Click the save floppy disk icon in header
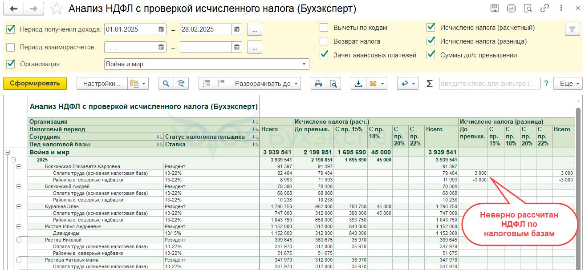The height and width of the screenshot is (270, 585). click(495, 8)
